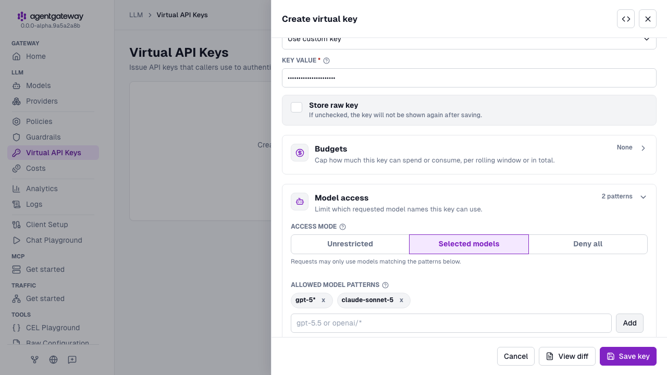Click the feedback message icon in sidebar footer
The height and width of the screenshot is (375, 667).
point(72,359)
